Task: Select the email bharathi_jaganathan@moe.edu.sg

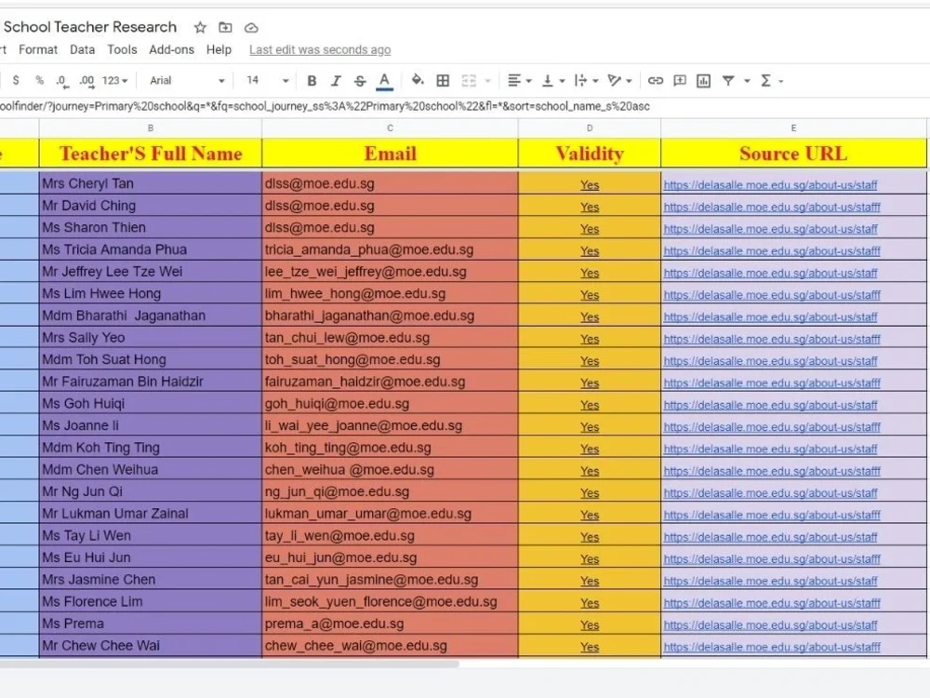Action: tap(390, 315)
